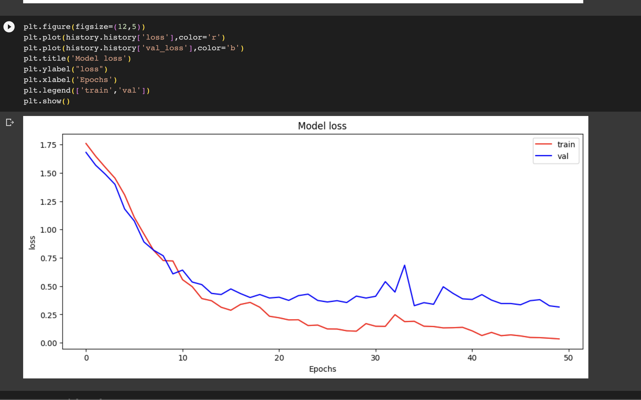This screenshot has height=400, width=641.
Task: Click the plt.ylabel("loss") code line
Action: [65, 69]
